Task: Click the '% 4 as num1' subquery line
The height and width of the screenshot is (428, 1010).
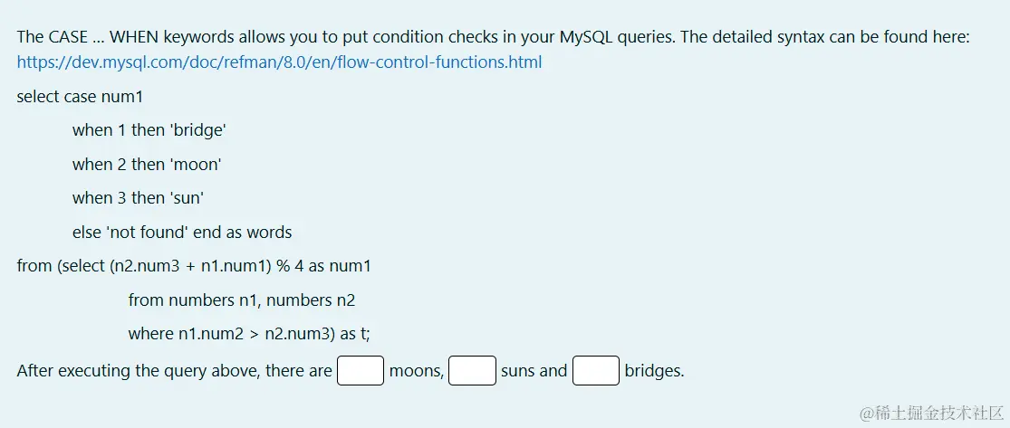Action: 194,266
